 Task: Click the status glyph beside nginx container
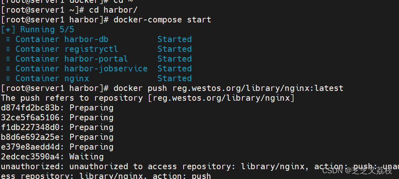[8, 79]
